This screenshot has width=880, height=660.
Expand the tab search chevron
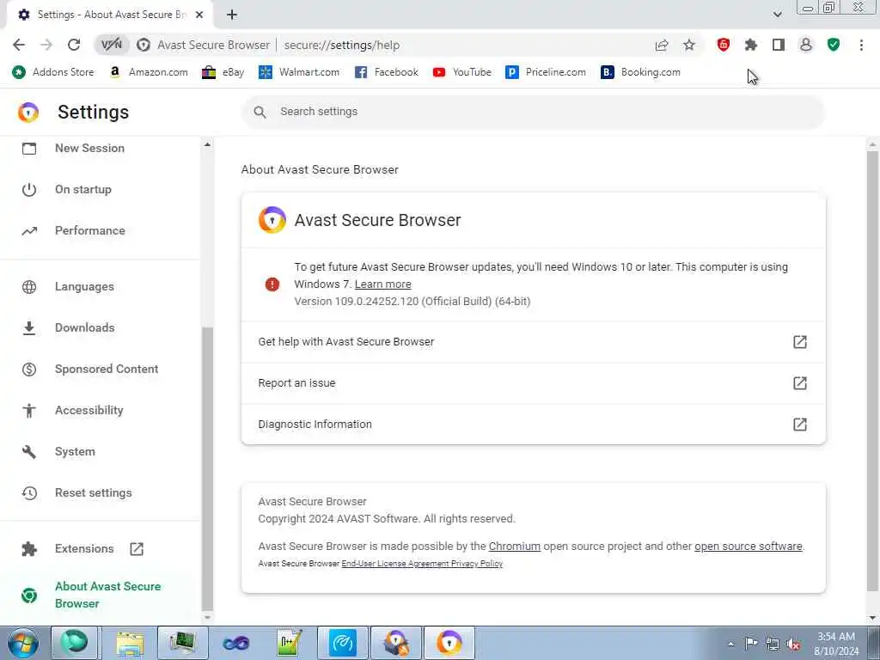(x=777, y=15)
